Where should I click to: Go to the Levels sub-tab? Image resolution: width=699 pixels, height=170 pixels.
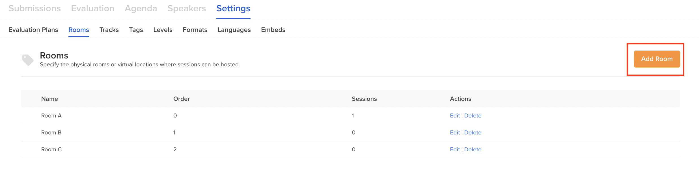tap(163, 30)
